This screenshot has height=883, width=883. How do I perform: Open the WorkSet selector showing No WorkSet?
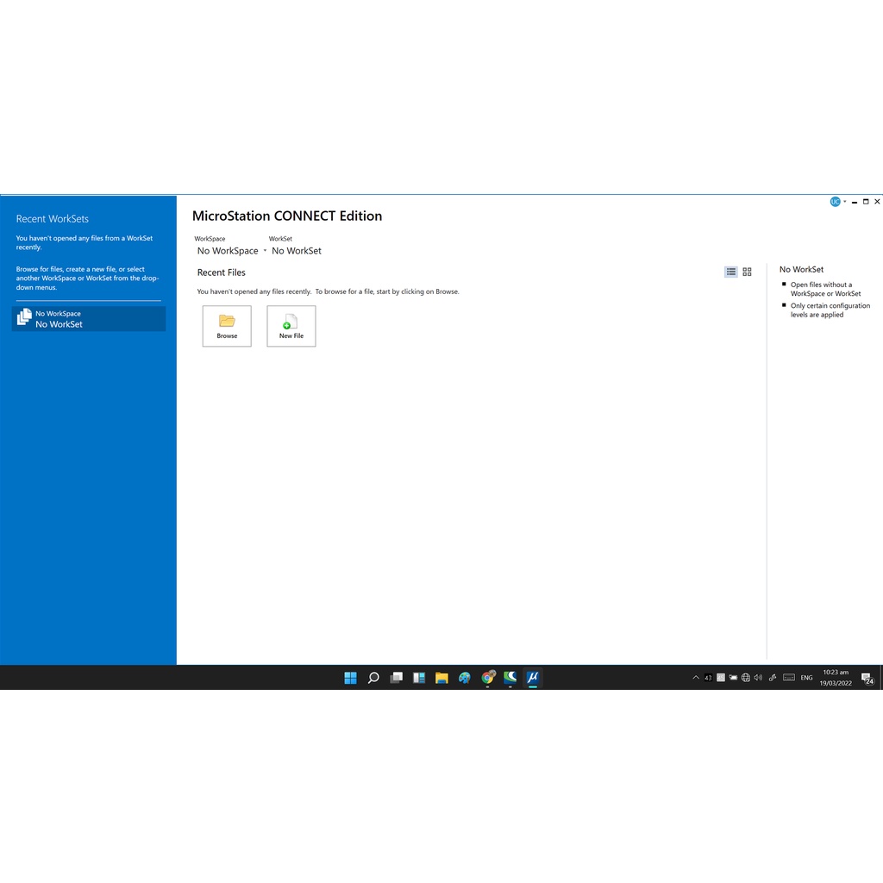point(297,251)
